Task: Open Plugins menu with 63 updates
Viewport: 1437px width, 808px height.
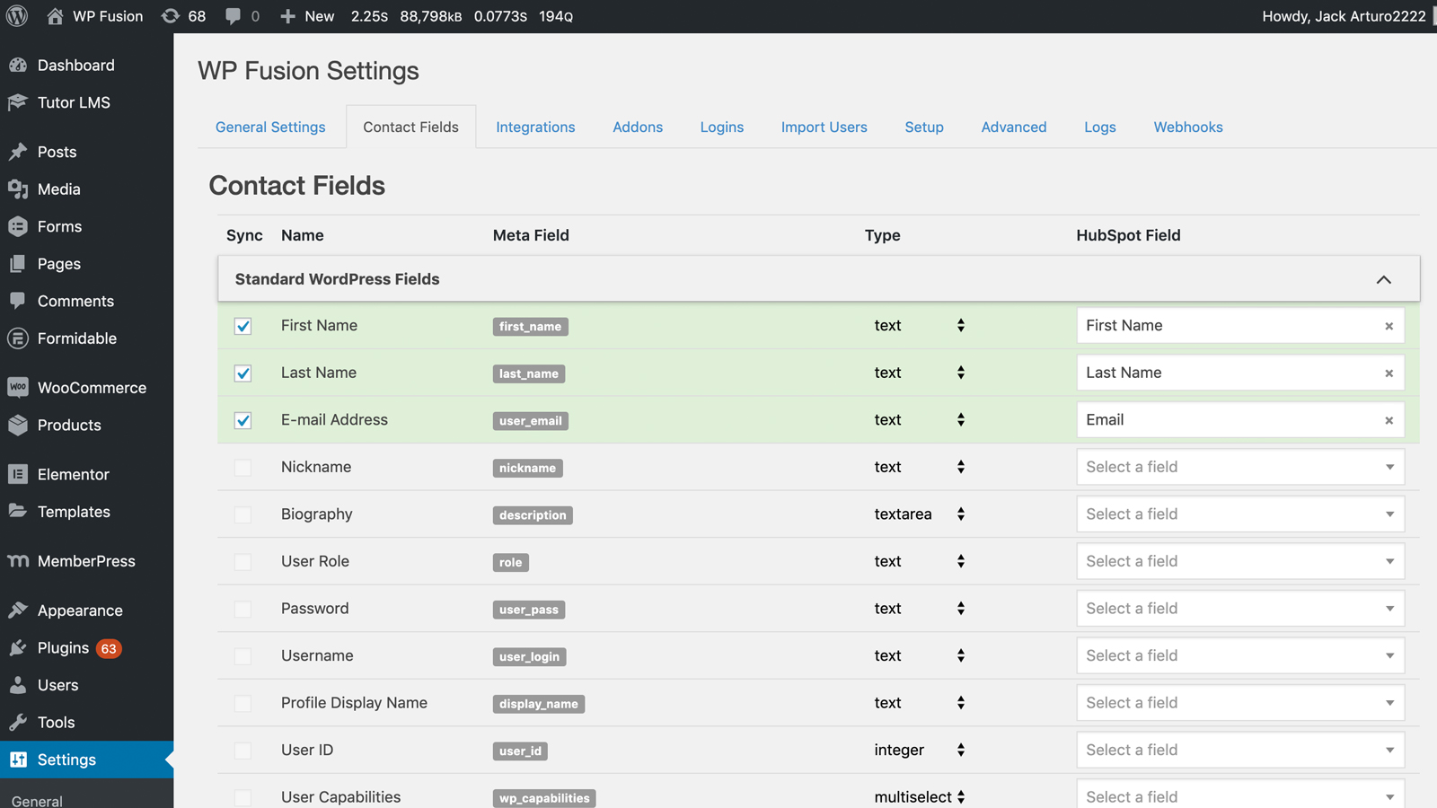Action: point(64,648)
